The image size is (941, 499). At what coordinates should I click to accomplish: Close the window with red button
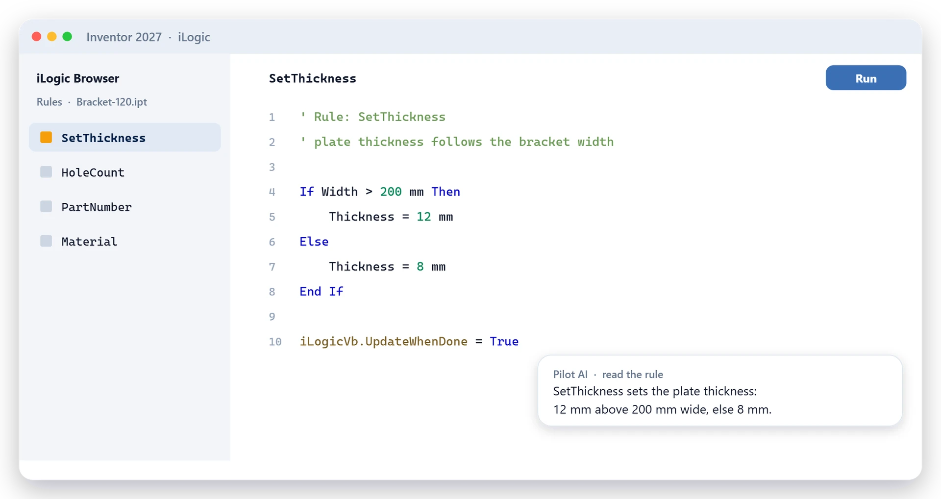click(36, 37)
